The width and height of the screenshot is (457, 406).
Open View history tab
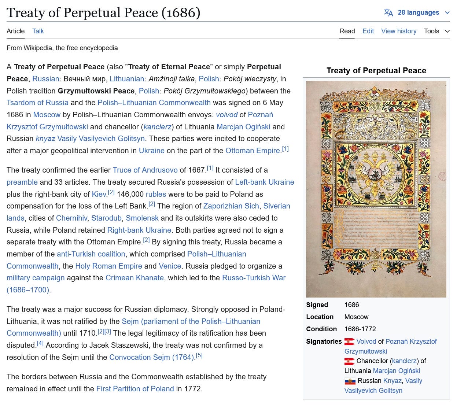tap(399, 31)
